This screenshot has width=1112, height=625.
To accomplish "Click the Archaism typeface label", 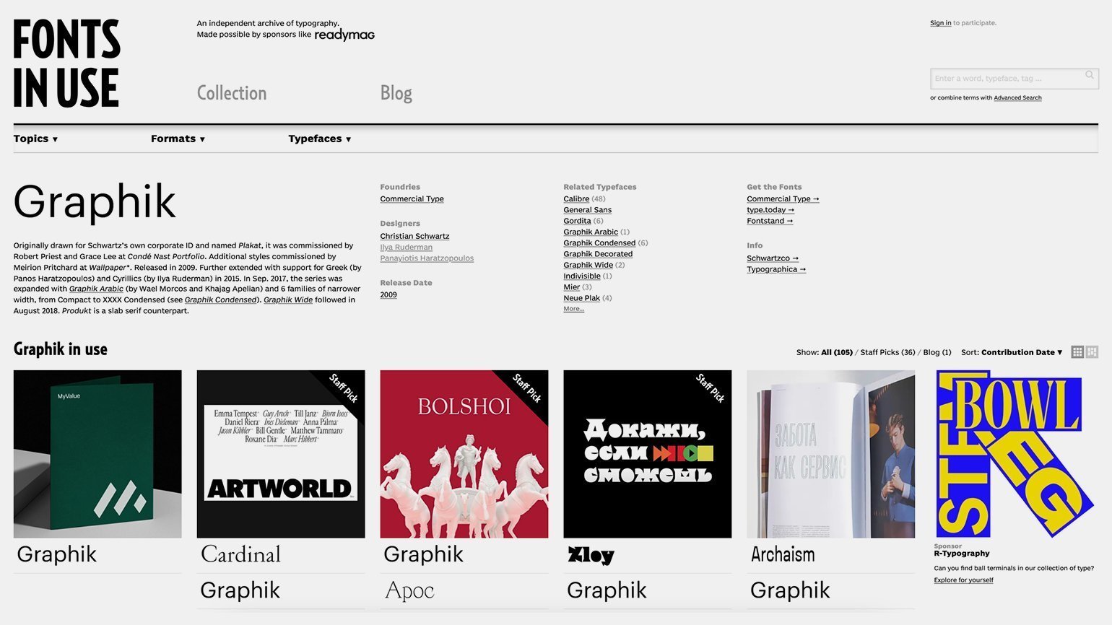I will point(783,554).
